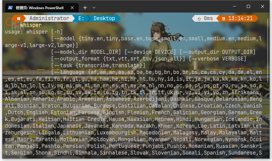Click the 'usage: whisper [-h]' line

pos(34,32)
